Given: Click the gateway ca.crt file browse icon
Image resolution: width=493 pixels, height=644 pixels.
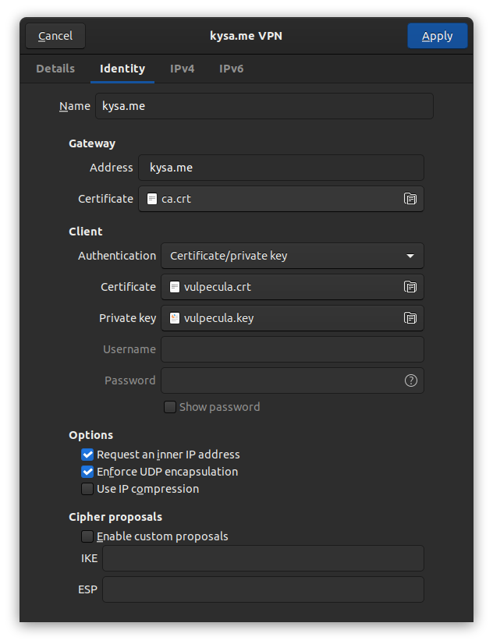Looking at the screenshot, I should point(410,199).
